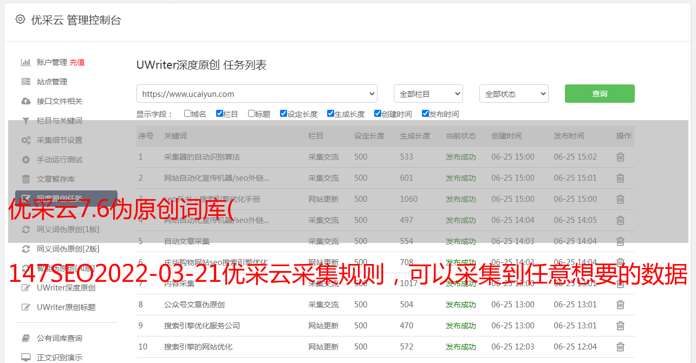Click trash icon in row 2

(x=621, y=178)
